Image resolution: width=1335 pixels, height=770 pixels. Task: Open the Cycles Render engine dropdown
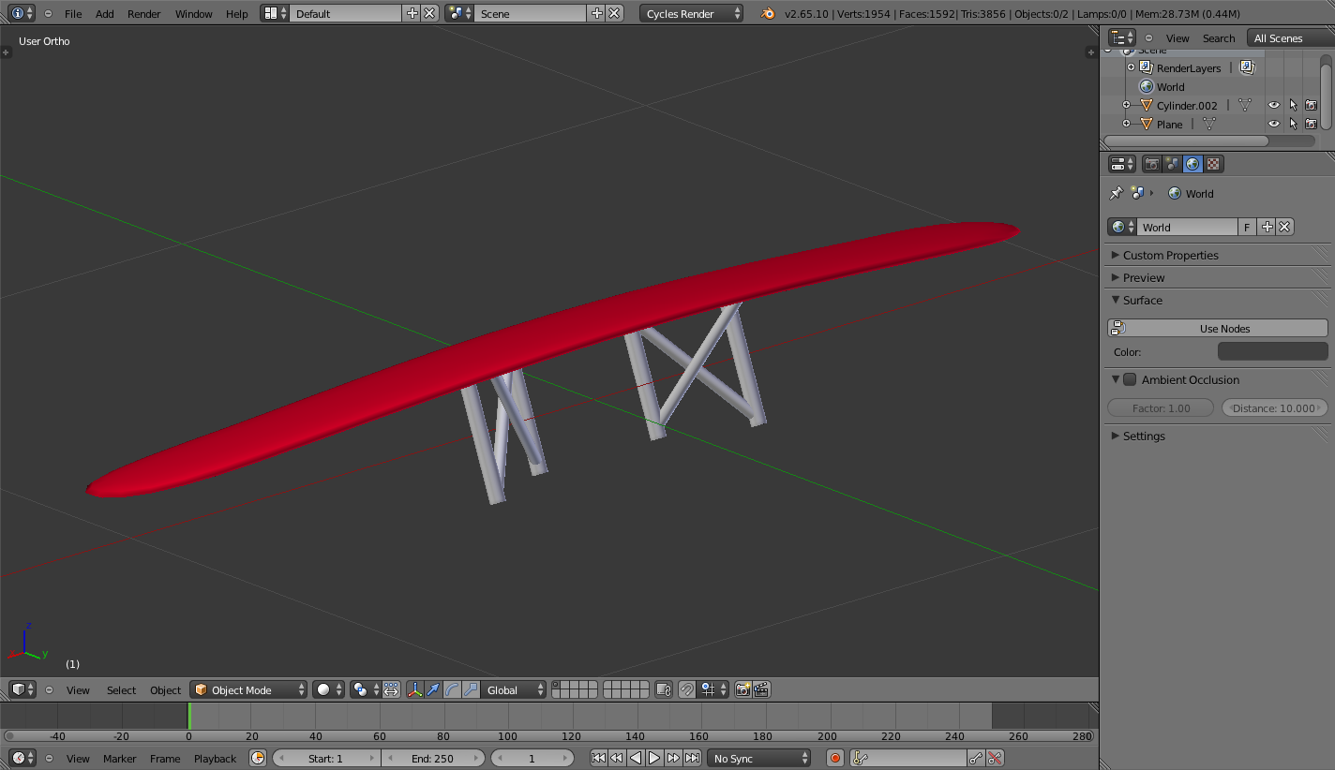tap(692, 13)
